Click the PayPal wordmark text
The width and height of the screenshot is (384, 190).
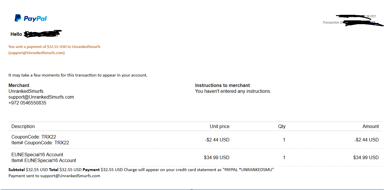(x=35, y=19)
